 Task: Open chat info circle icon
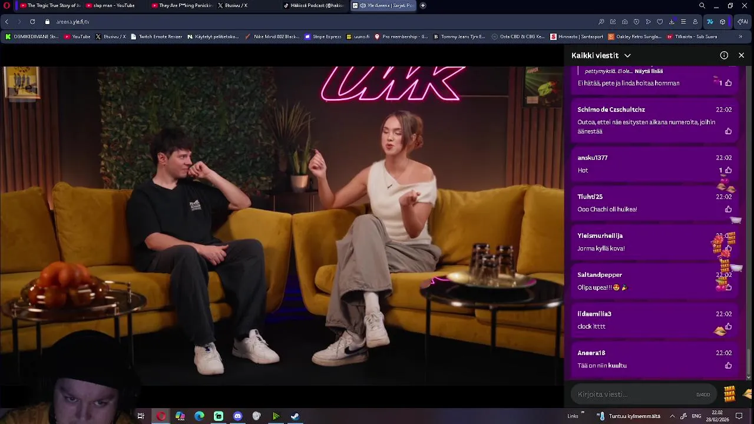[724, 55]
